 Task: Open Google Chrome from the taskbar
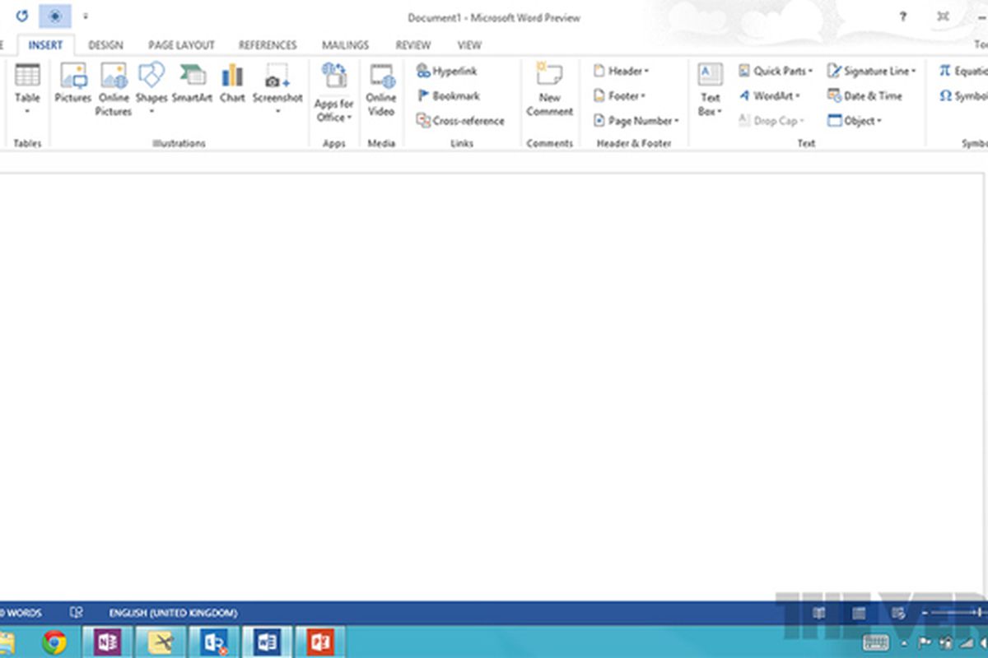54,642
